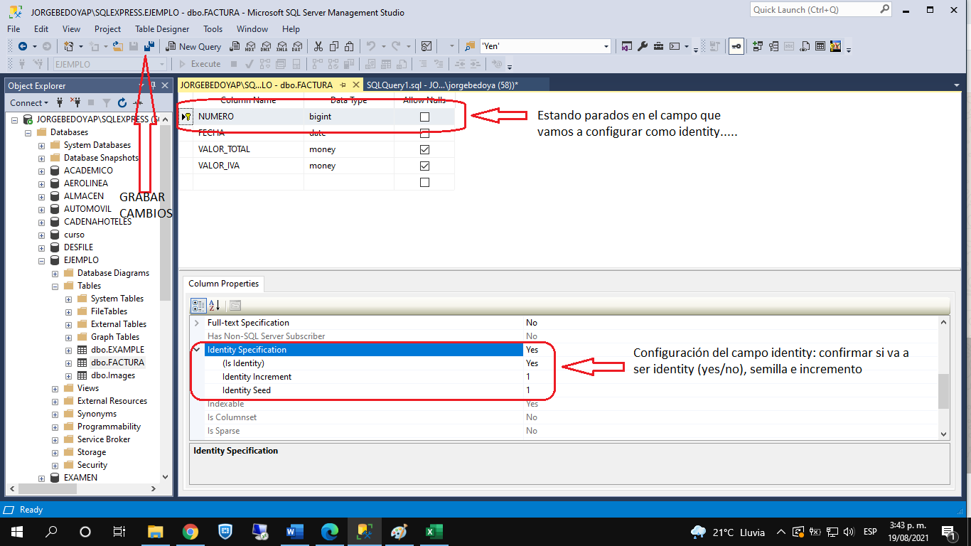Uncheck Allow Nulls for VALOR_TOTAL
Screen dimensions: 971x546
click(425, 149)
